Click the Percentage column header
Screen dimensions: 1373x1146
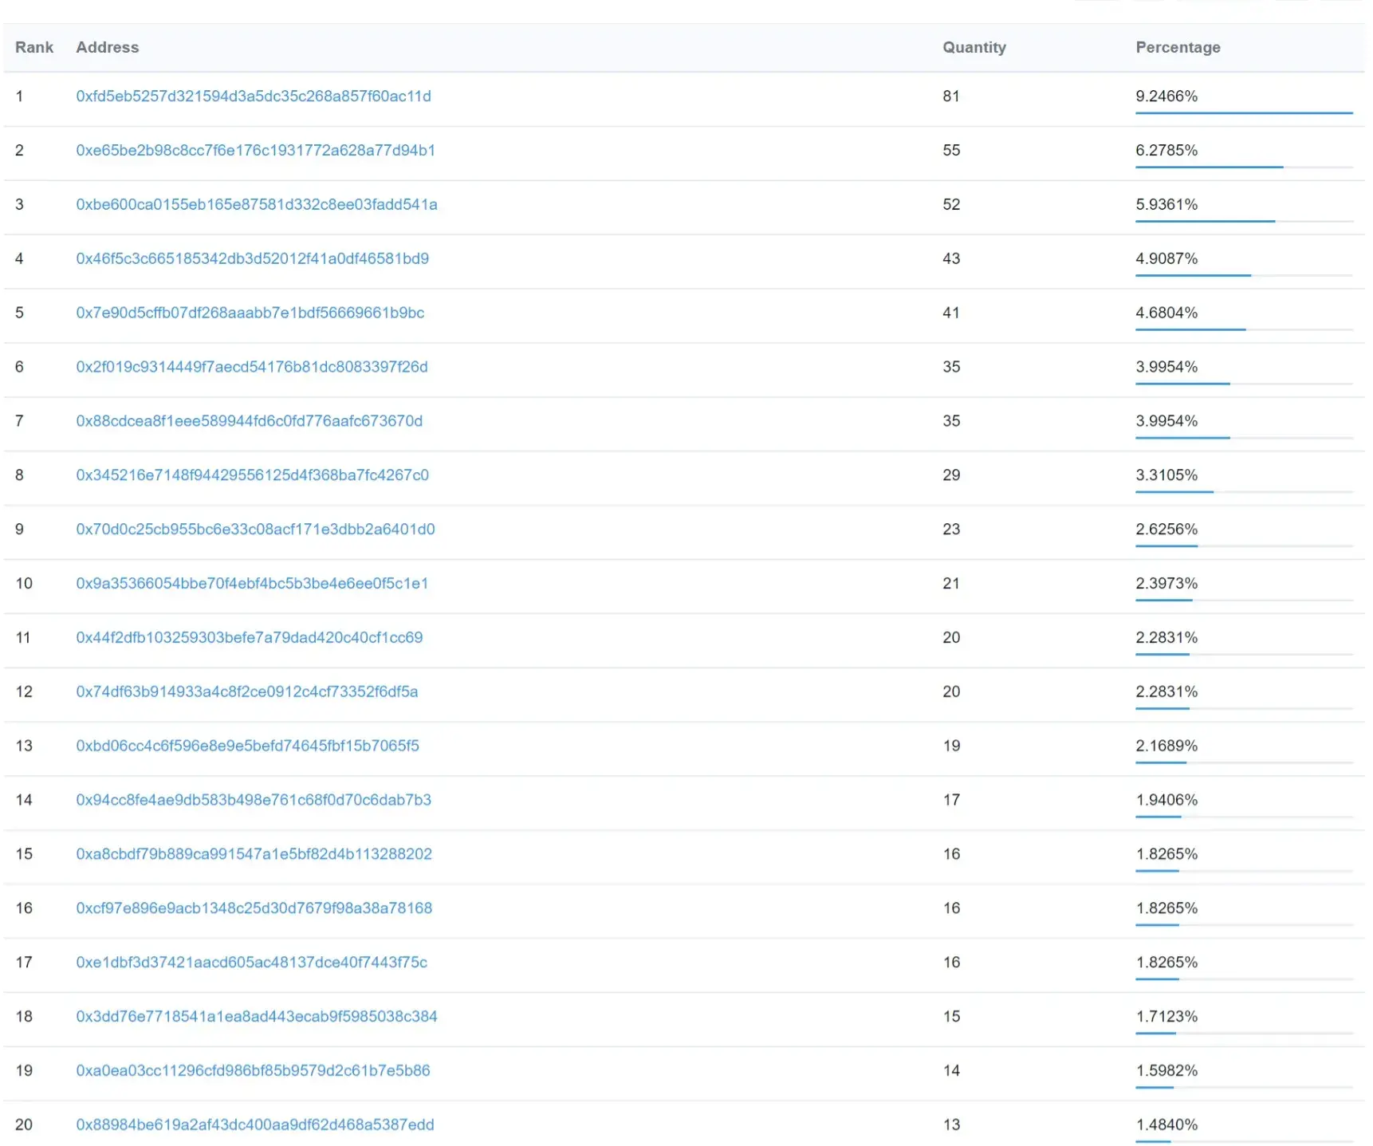click(1178, 48)
